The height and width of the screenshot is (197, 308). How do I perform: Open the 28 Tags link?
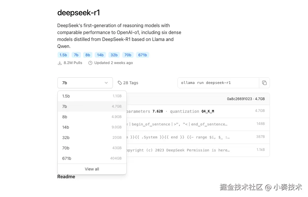[x=128, y=83]
